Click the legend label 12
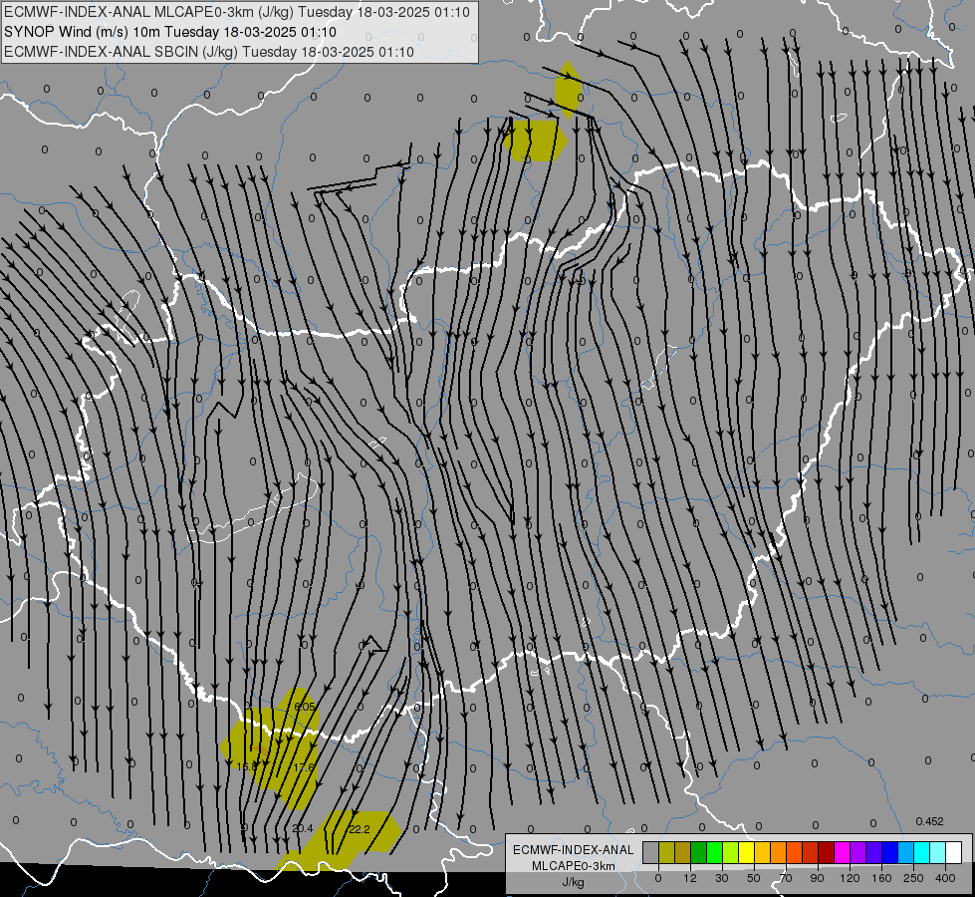Viewport: 975px width, 897px height. tap(690, 878)
